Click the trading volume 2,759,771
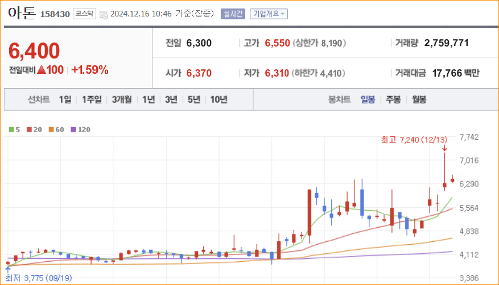The width and height of the screenshot is (499, 285). coord(446,43)
